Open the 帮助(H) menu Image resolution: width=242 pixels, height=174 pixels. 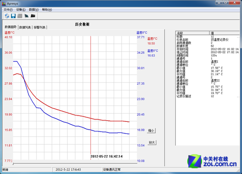tap(47, 10)
